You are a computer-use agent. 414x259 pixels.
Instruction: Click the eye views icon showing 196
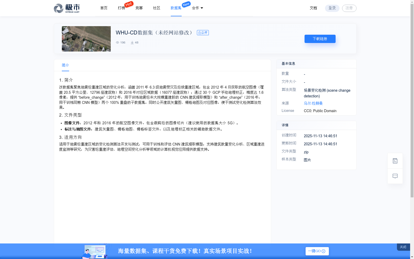pyautogui.click(x=117, y=42)
